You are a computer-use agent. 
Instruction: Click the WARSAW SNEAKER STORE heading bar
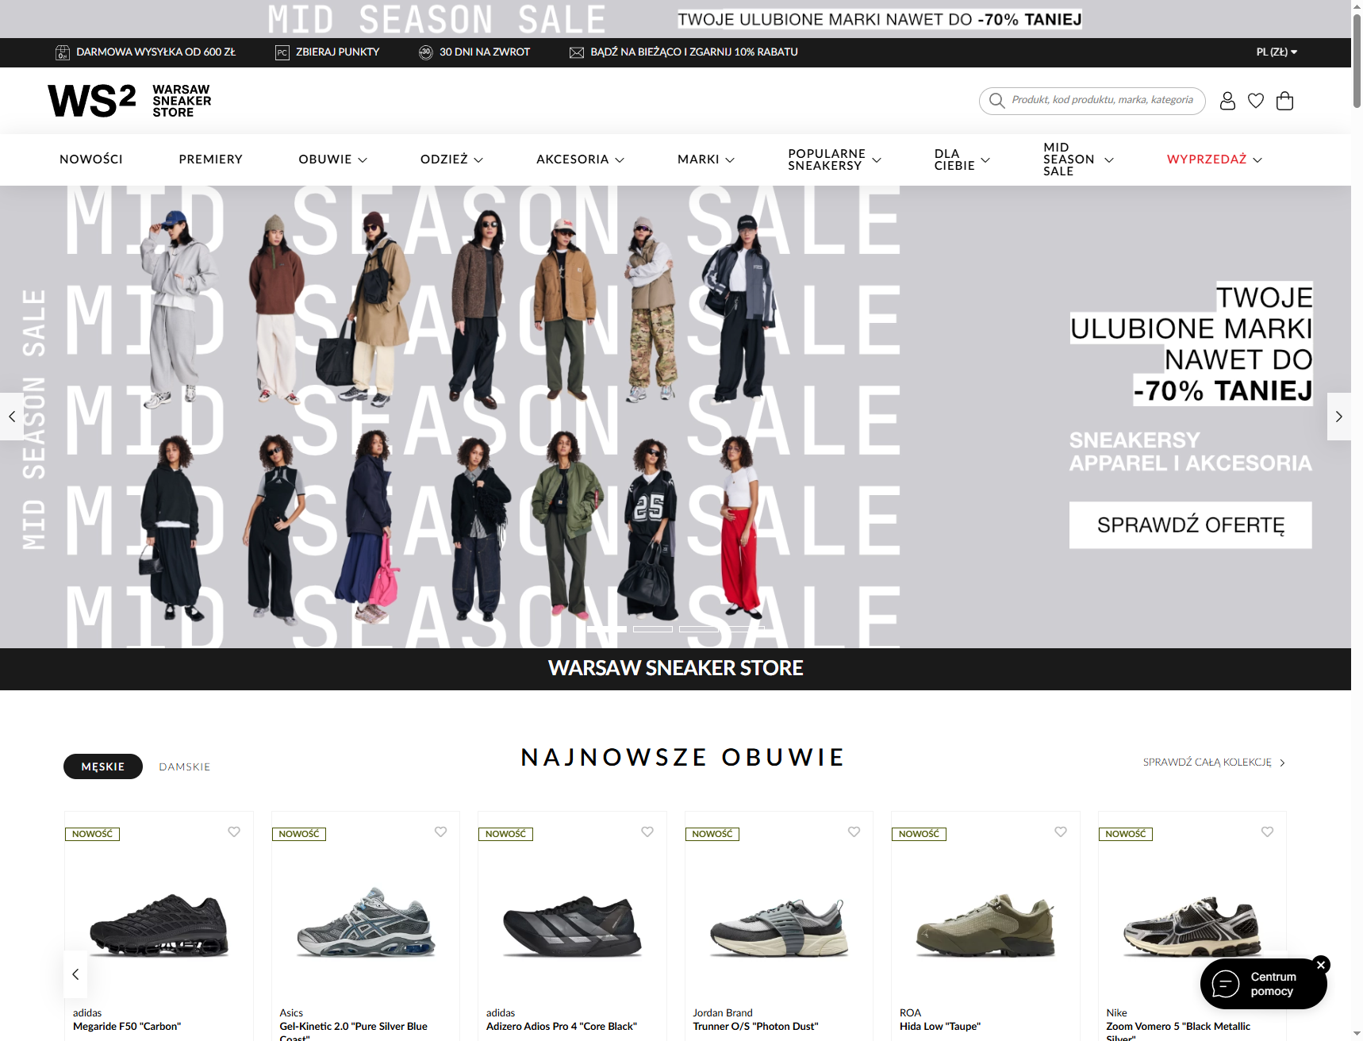(675, 669)
